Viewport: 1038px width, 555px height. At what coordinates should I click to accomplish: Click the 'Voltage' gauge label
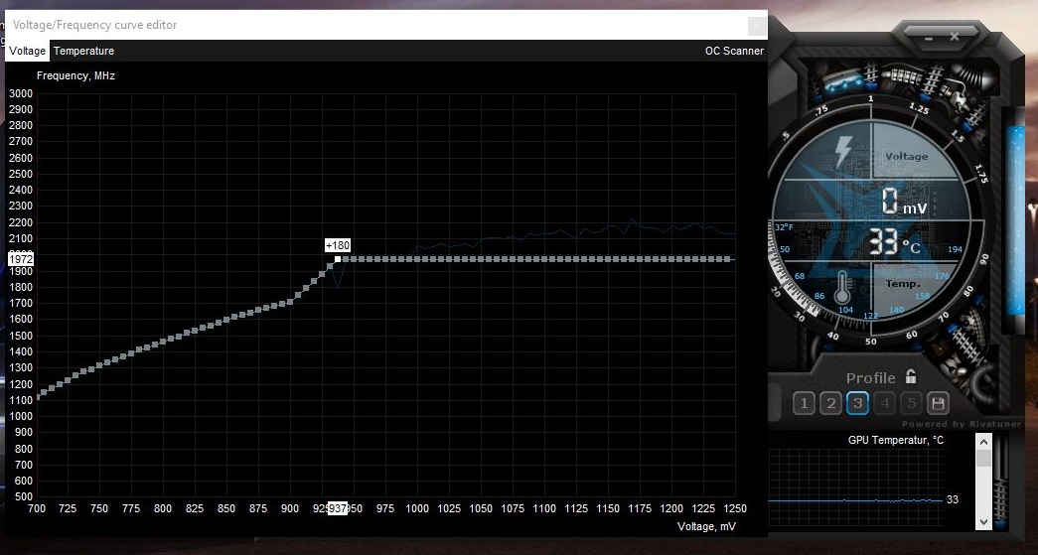point(906,156)
